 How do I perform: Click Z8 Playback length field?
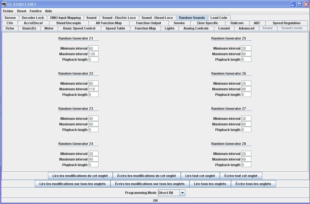pos(246,165)
